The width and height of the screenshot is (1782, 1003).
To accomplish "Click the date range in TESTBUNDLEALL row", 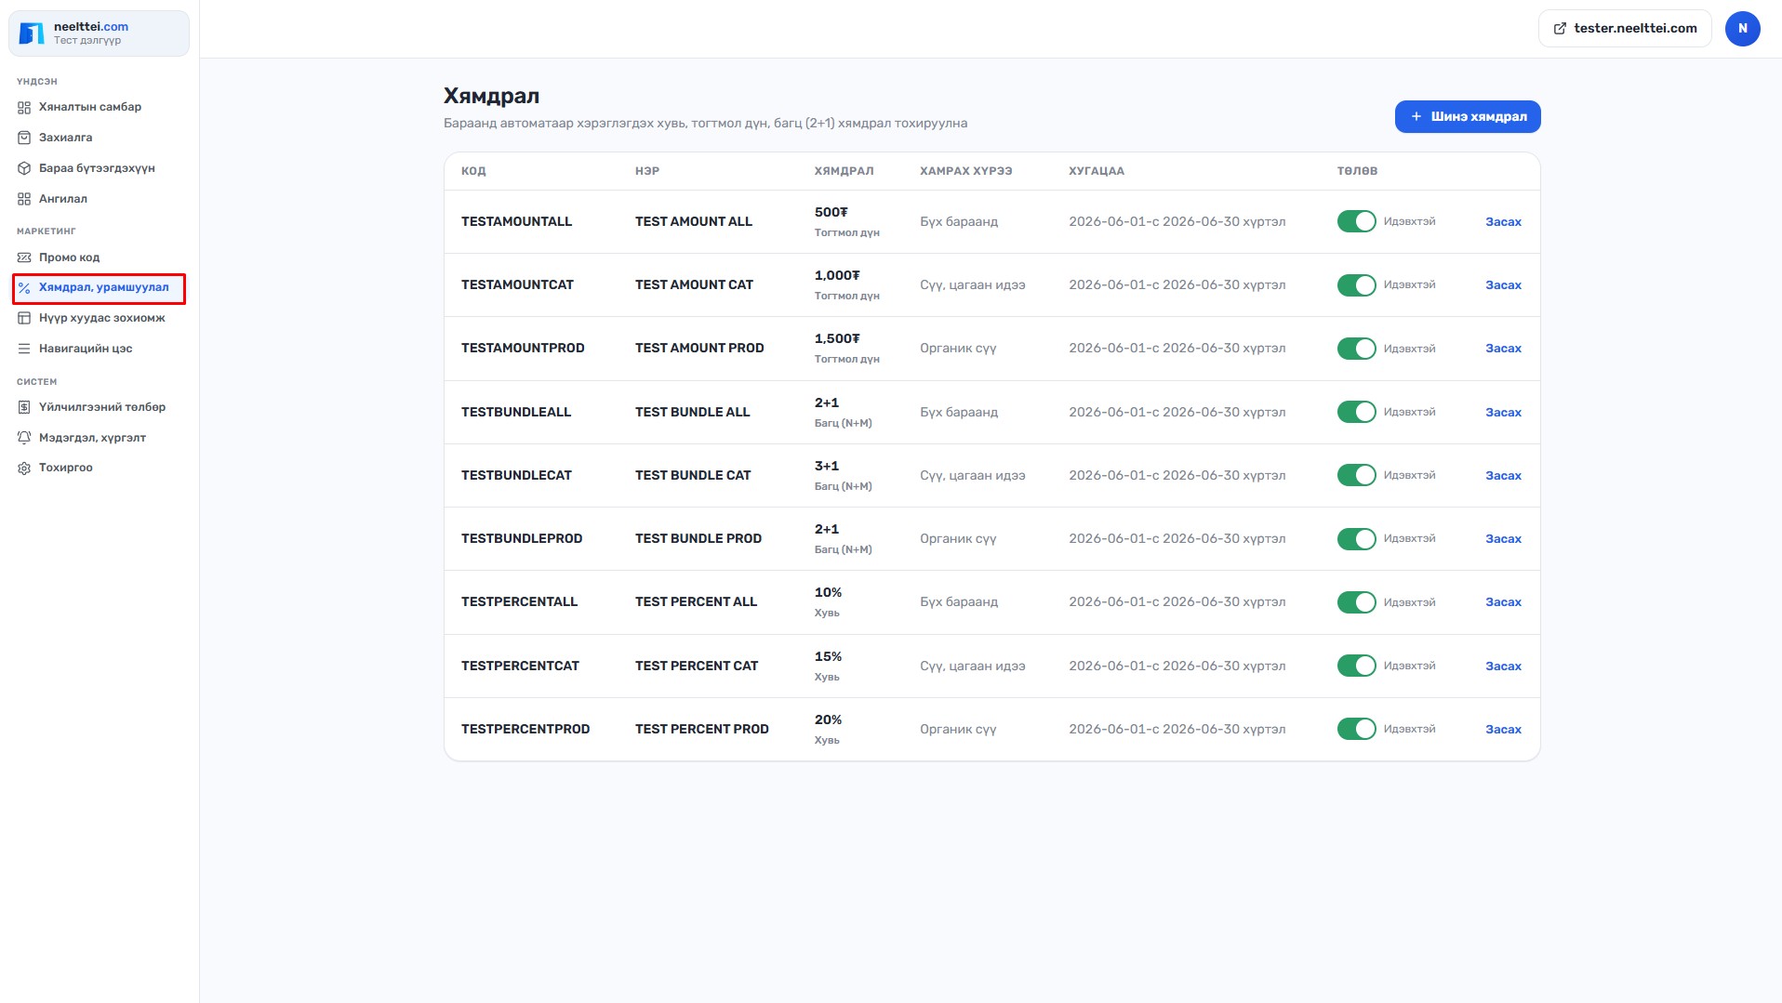I will [x=1177, y=413].
